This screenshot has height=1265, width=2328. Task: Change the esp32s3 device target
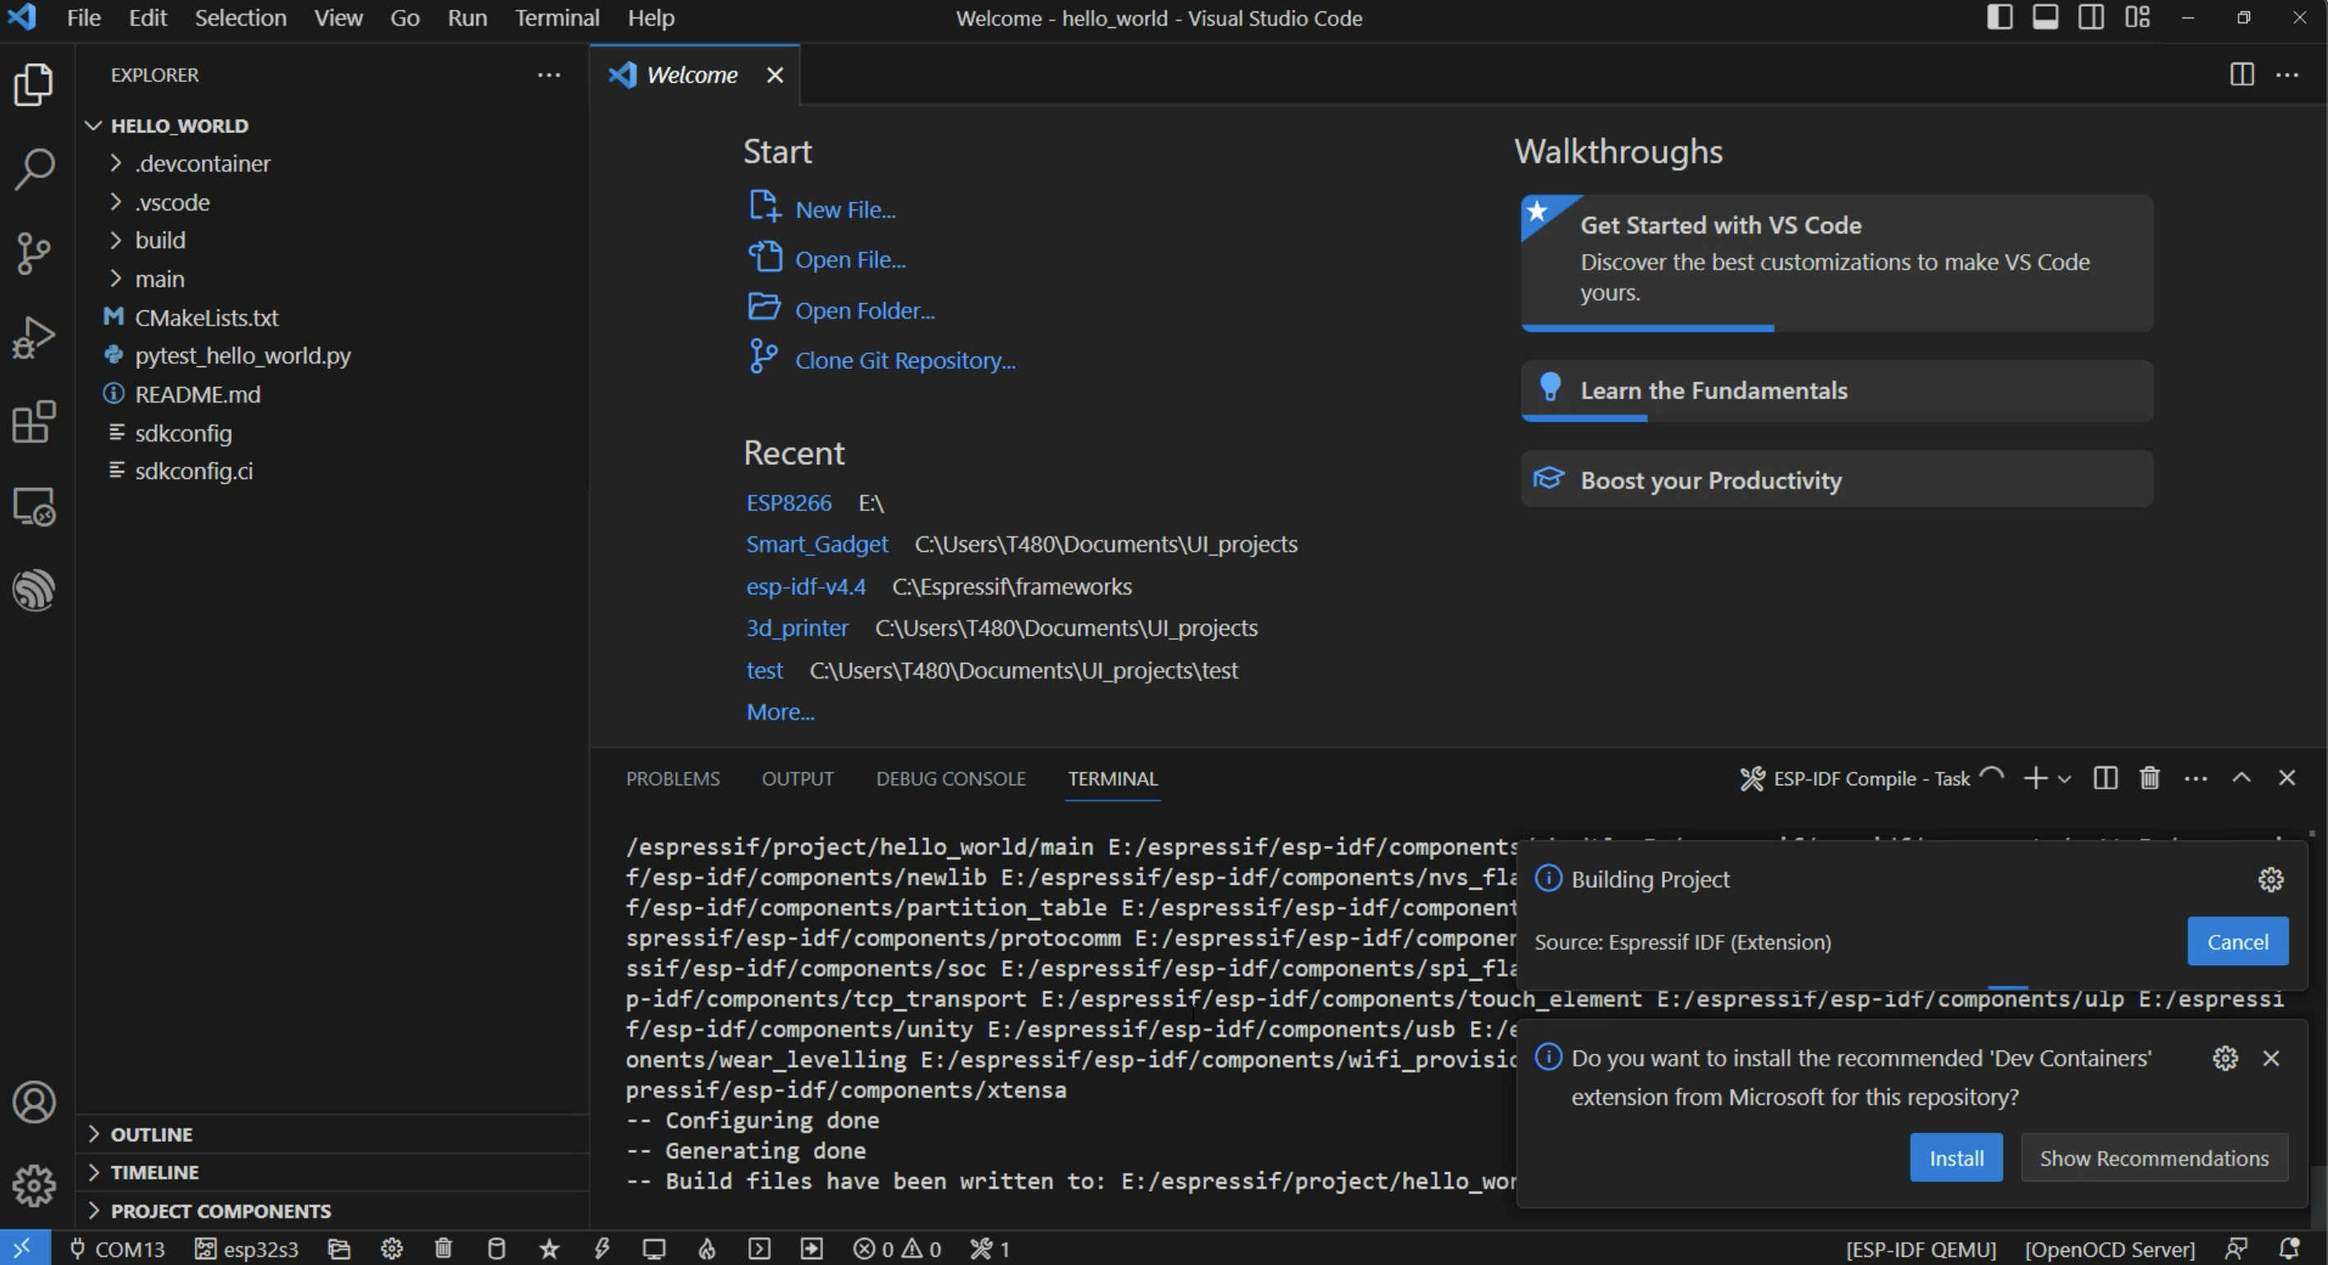point(246,1249)
